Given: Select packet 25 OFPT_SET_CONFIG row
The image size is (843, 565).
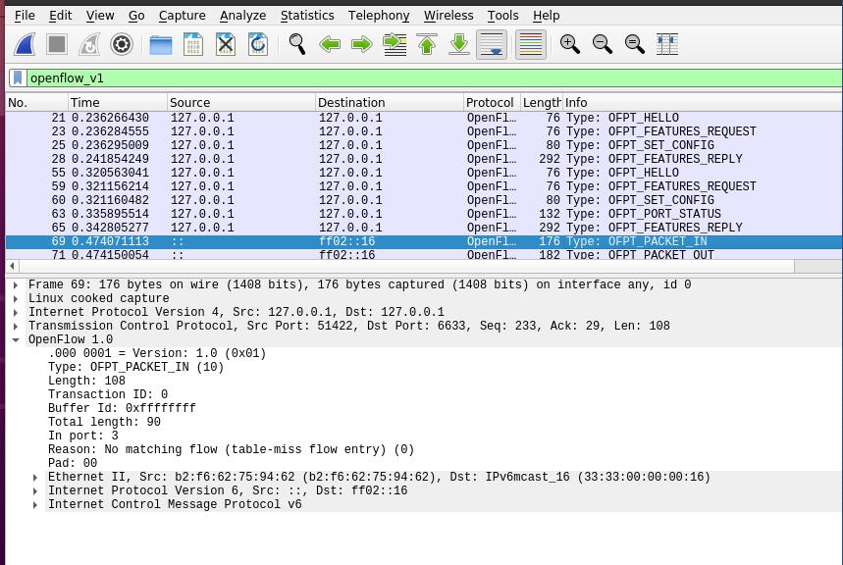Looking at the screenshot, I should (424, 145).
